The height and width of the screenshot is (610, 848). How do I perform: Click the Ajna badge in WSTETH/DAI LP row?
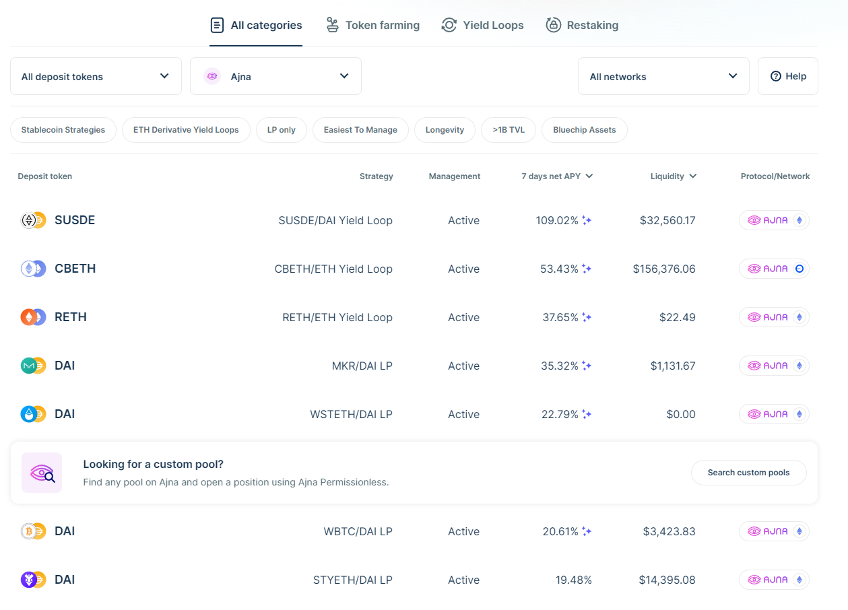(x=774, y=414)
